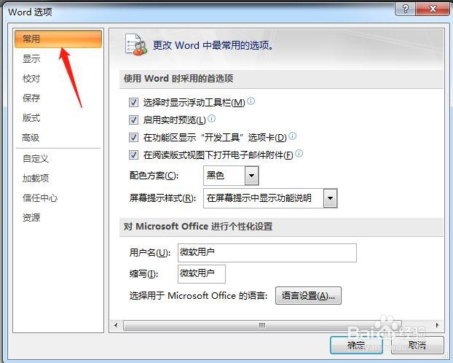Click info icon after 开发工具 选项卡 option

(x=292, y=136)
